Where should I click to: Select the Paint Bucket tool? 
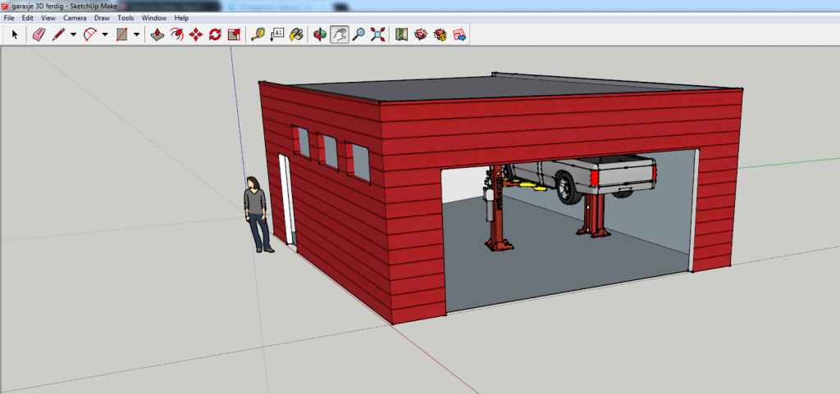pyautogui.click(x=296, y=34)
